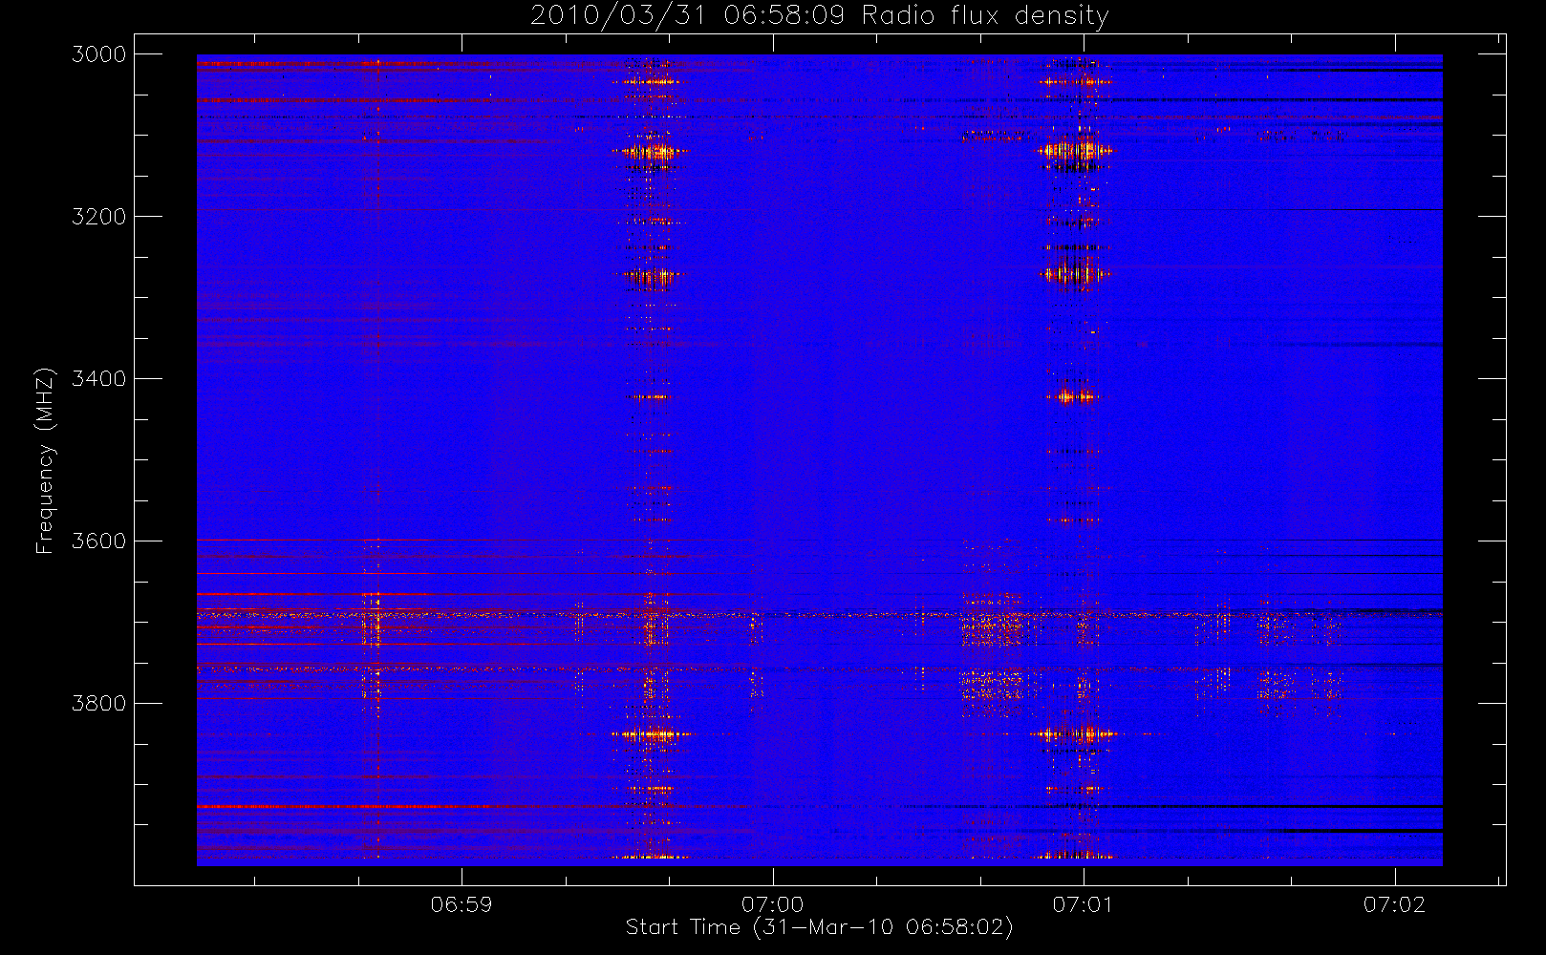The width and height of the screenshot is (1546, 955).
Task: Click the 3000 frequency tick label
Action: [x=99, y=54]
